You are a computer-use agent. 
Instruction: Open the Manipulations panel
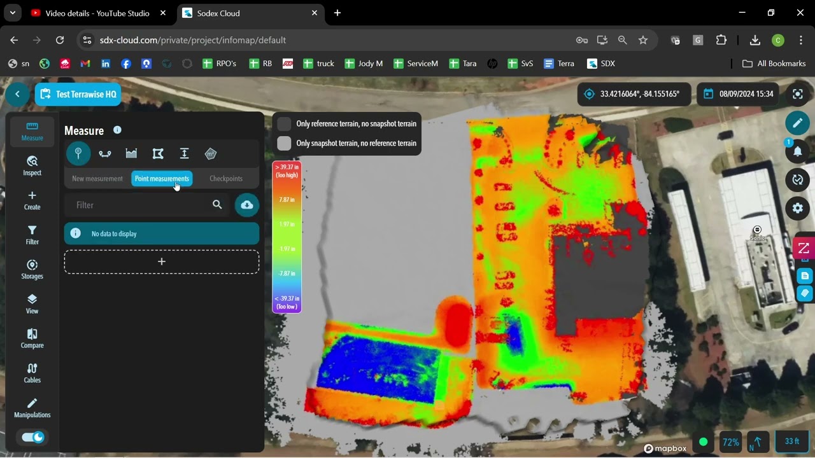click(x=32, y=408)
